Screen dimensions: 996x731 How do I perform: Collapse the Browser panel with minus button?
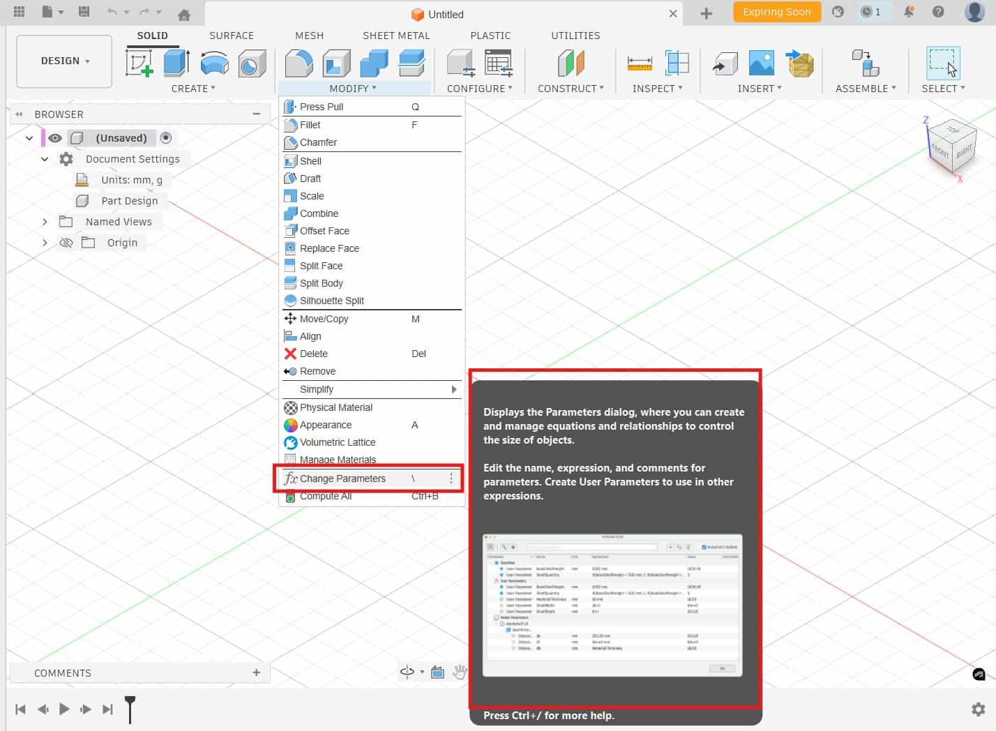click(x=257, y=114)
